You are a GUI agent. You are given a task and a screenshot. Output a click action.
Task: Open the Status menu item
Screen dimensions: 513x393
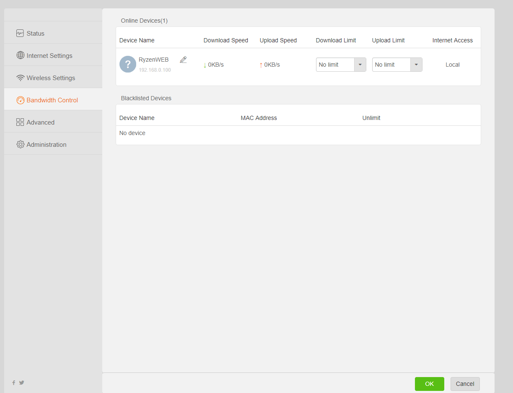(x=36, y=34)
